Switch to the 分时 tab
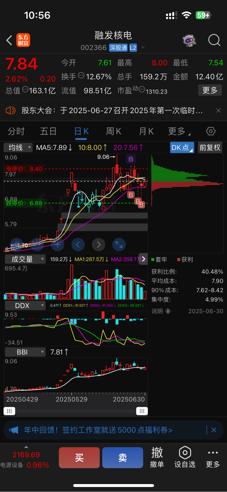Screen dimensions: 227x492 (x=16, y=131)
